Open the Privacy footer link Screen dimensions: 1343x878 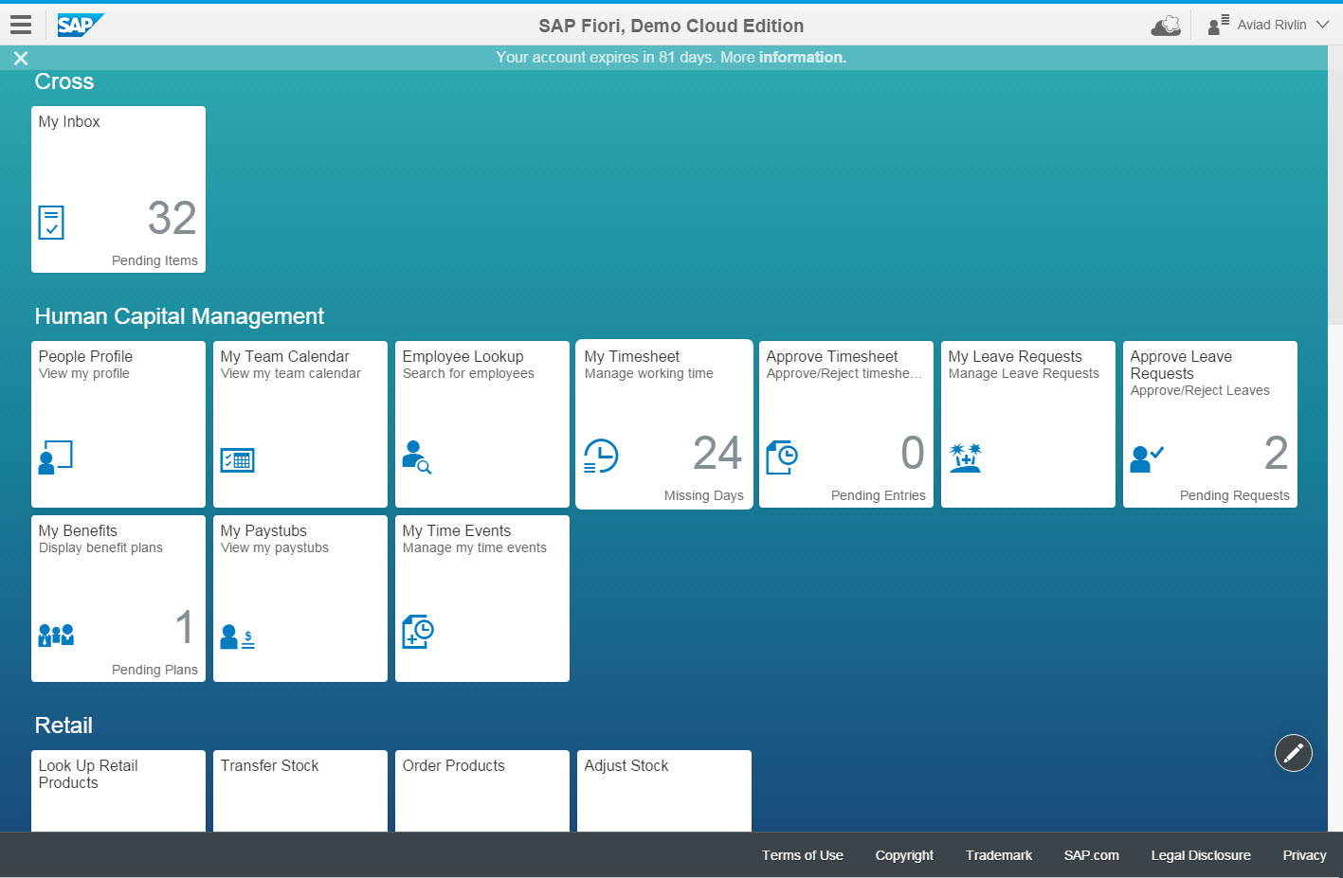pos(1304,855)
